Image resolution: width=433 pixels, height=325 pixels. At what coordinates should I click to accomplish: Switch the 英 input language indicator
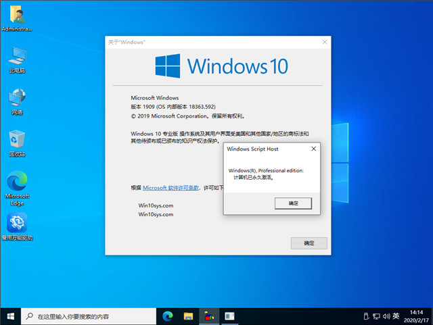tap(396, 316)
